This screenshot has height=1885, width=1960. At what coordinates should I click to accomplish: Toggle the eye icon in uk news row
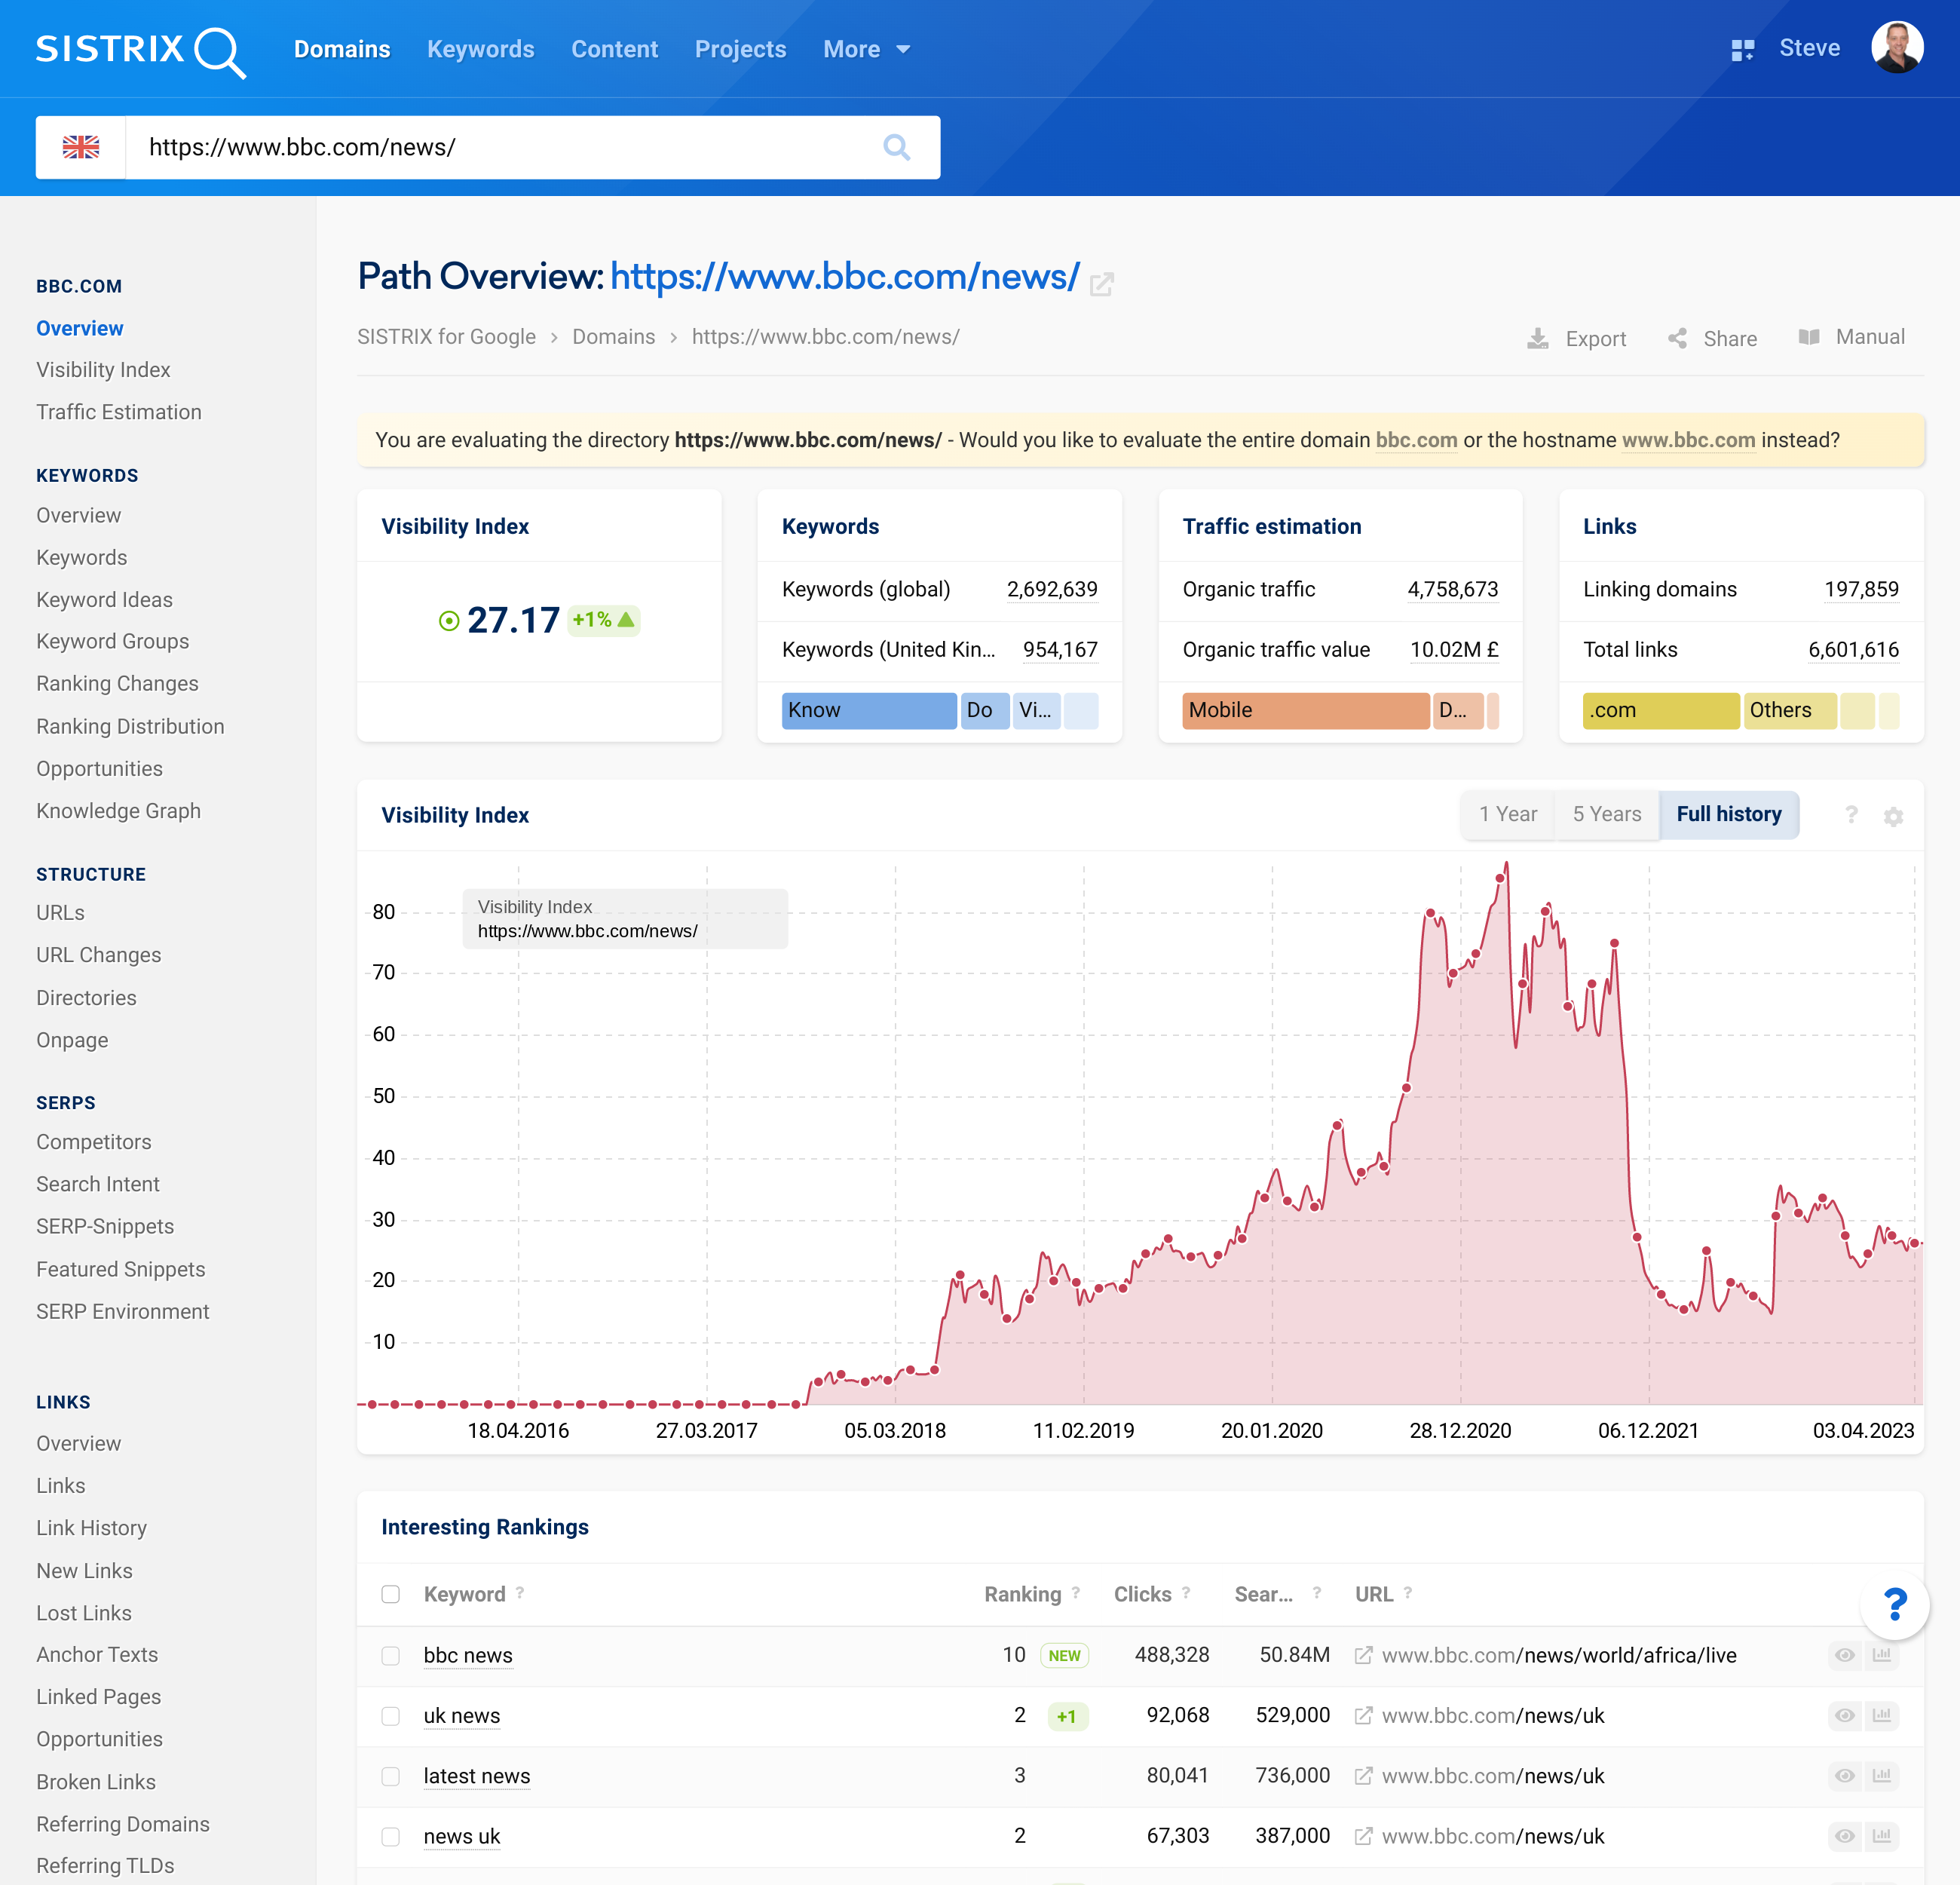[x=1845, y=1715]
